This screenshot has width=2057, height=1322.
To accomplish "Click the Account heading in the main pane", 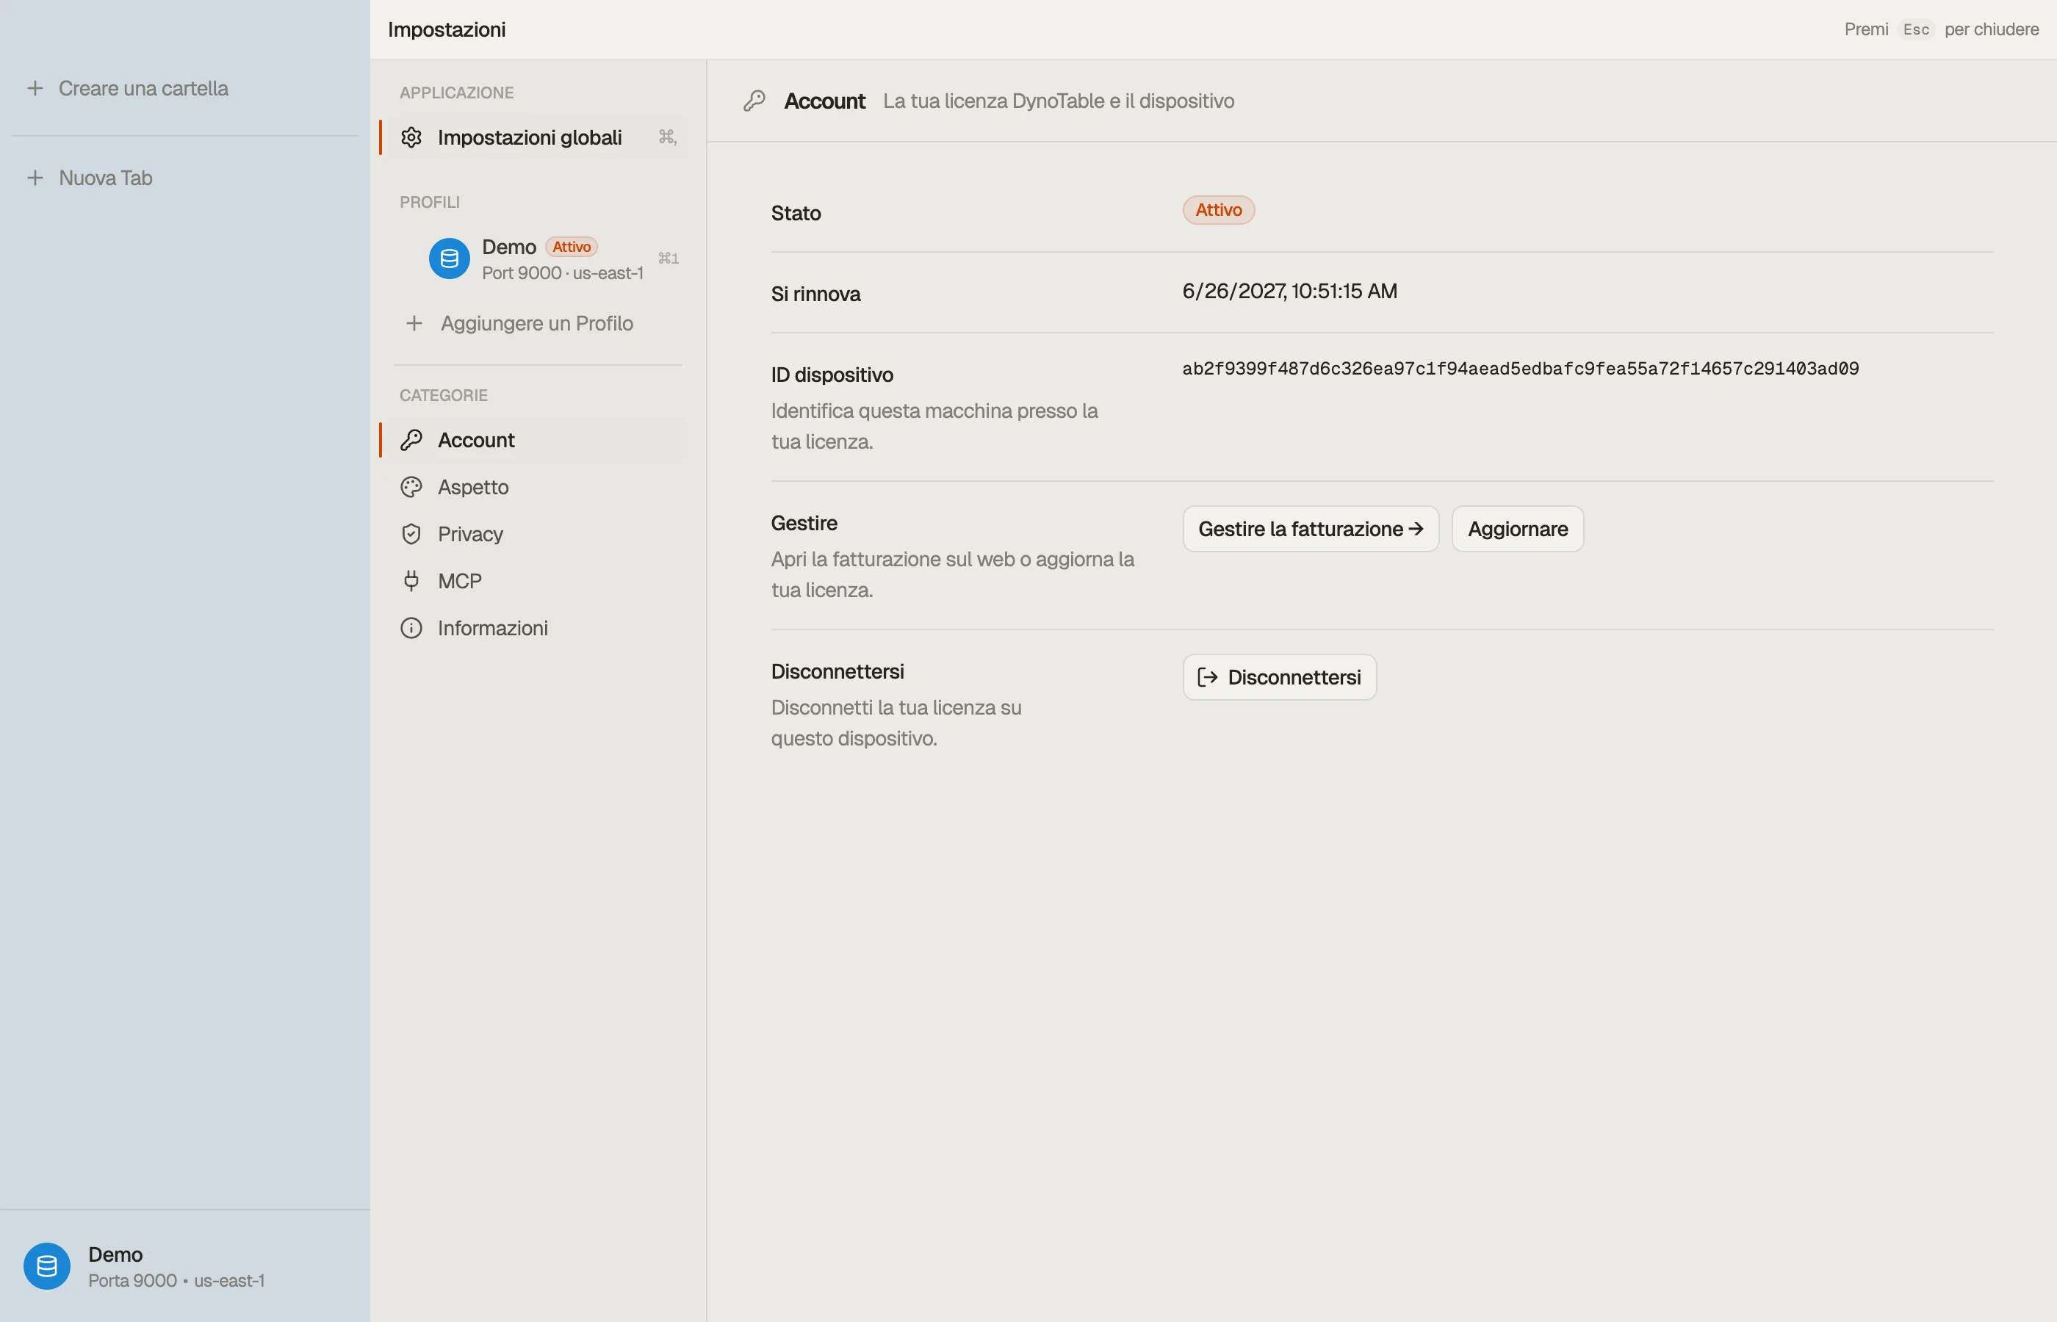I will [x=824, y=101].
